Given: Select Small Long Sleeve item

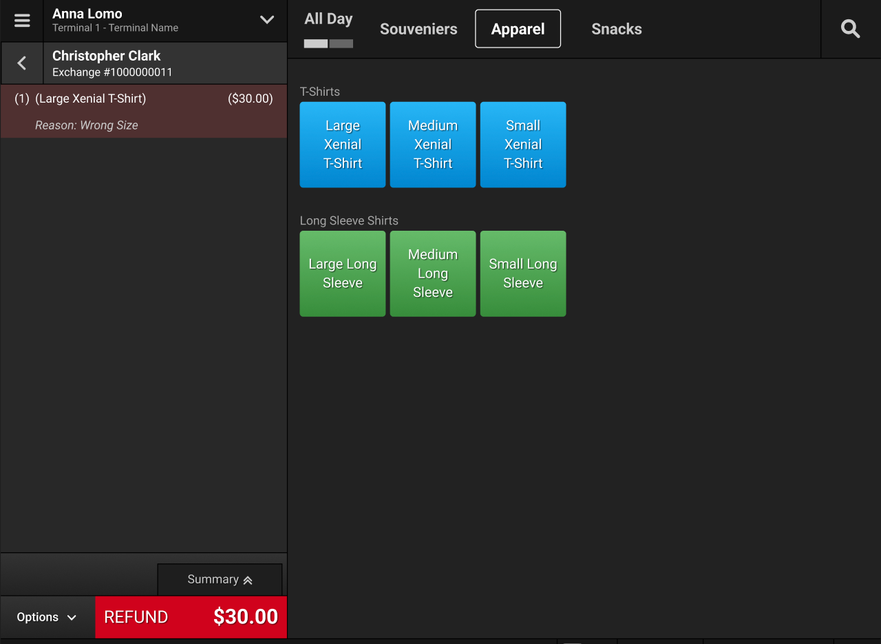Looking at the screenshot, I should pyautogui.click(x=523, y=273).
